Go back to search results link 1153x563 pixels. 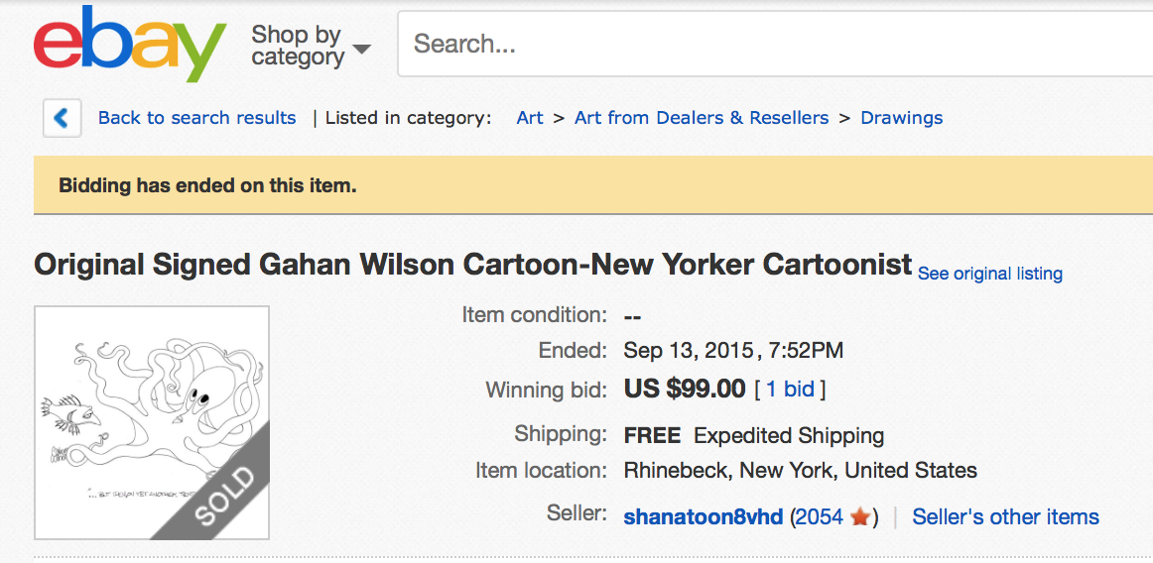click(x=196, y=118)
